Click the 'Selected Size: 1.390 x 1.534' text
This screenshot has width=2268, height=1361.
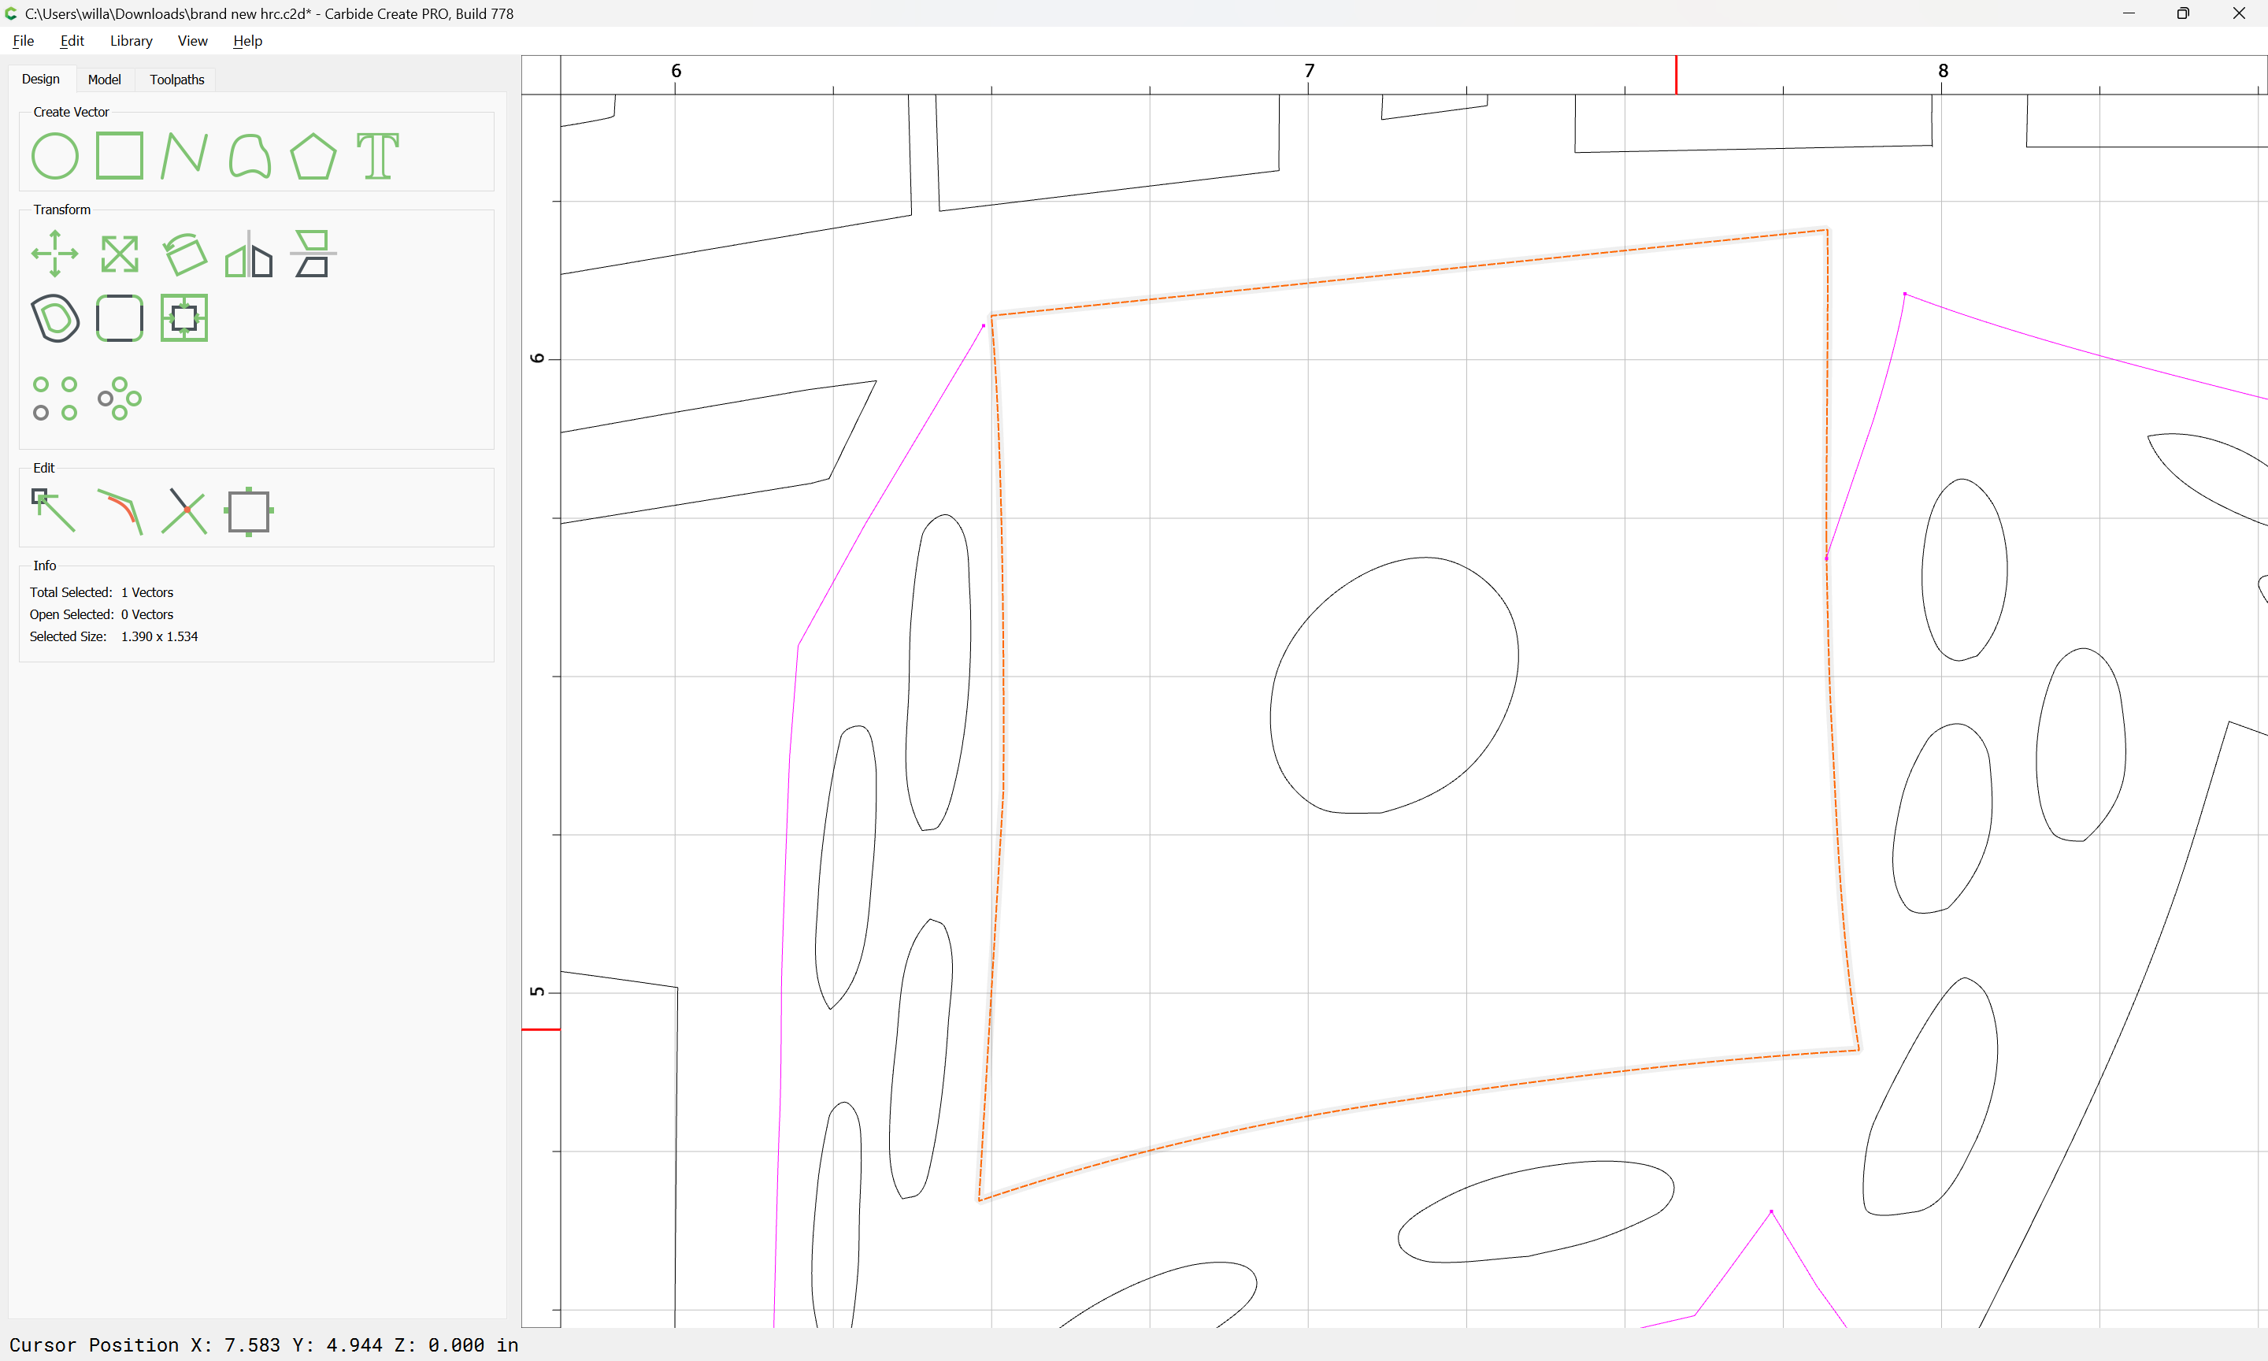click(113, 636)
